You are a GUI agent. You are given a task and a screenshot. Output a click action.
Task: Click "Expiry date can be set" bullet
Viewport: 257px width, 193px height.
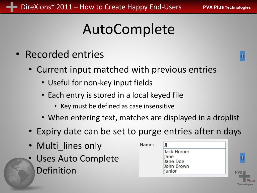pyautogui.click(x=139, y=131)
